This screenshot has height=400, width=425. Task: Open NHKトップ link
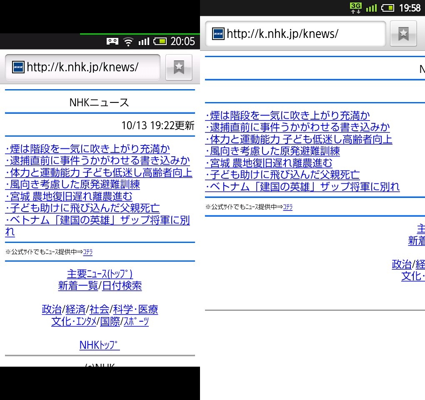pos(100,345)
